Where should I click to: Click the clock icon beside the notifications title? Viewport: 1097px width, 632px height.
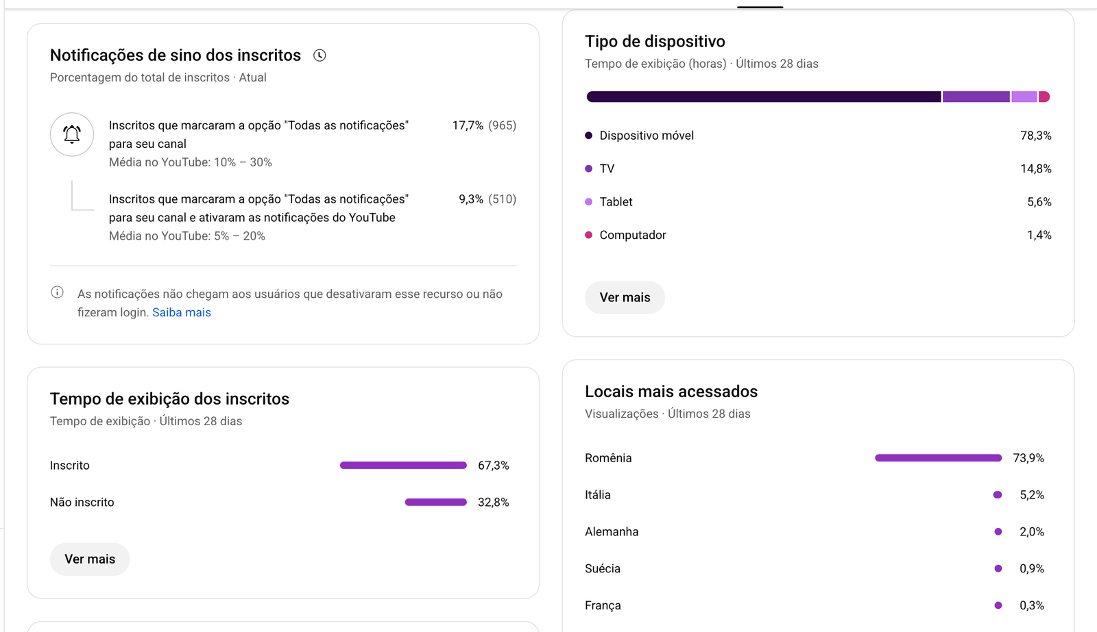coord(320,55)
